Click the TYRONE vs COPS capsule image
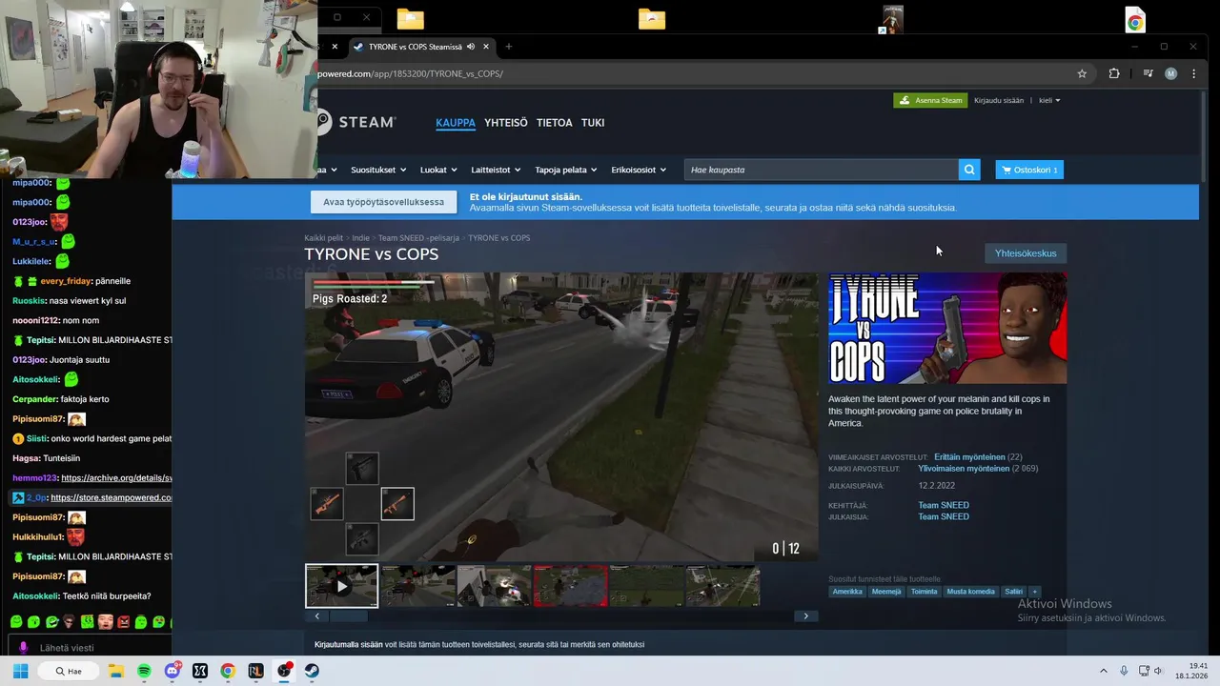 tap(947, 329)
